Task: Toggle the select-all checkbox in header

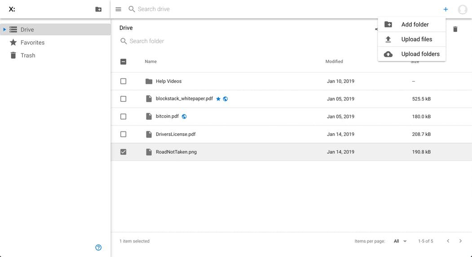Action: (124, 62)
